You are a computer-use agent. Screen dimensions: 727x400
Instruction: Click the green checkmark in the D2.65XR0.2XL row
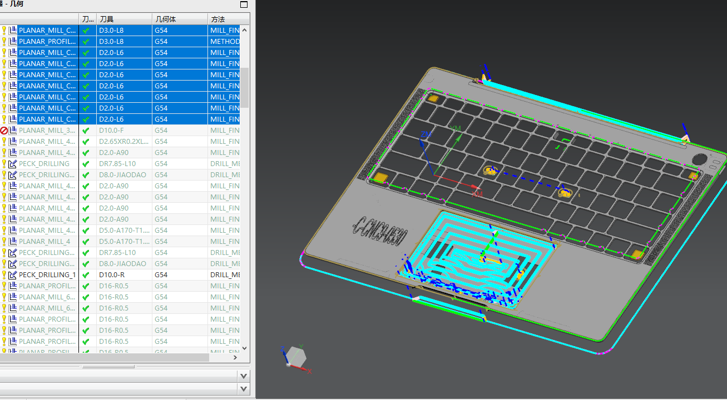pyautogui.click(x=86, y=142)
